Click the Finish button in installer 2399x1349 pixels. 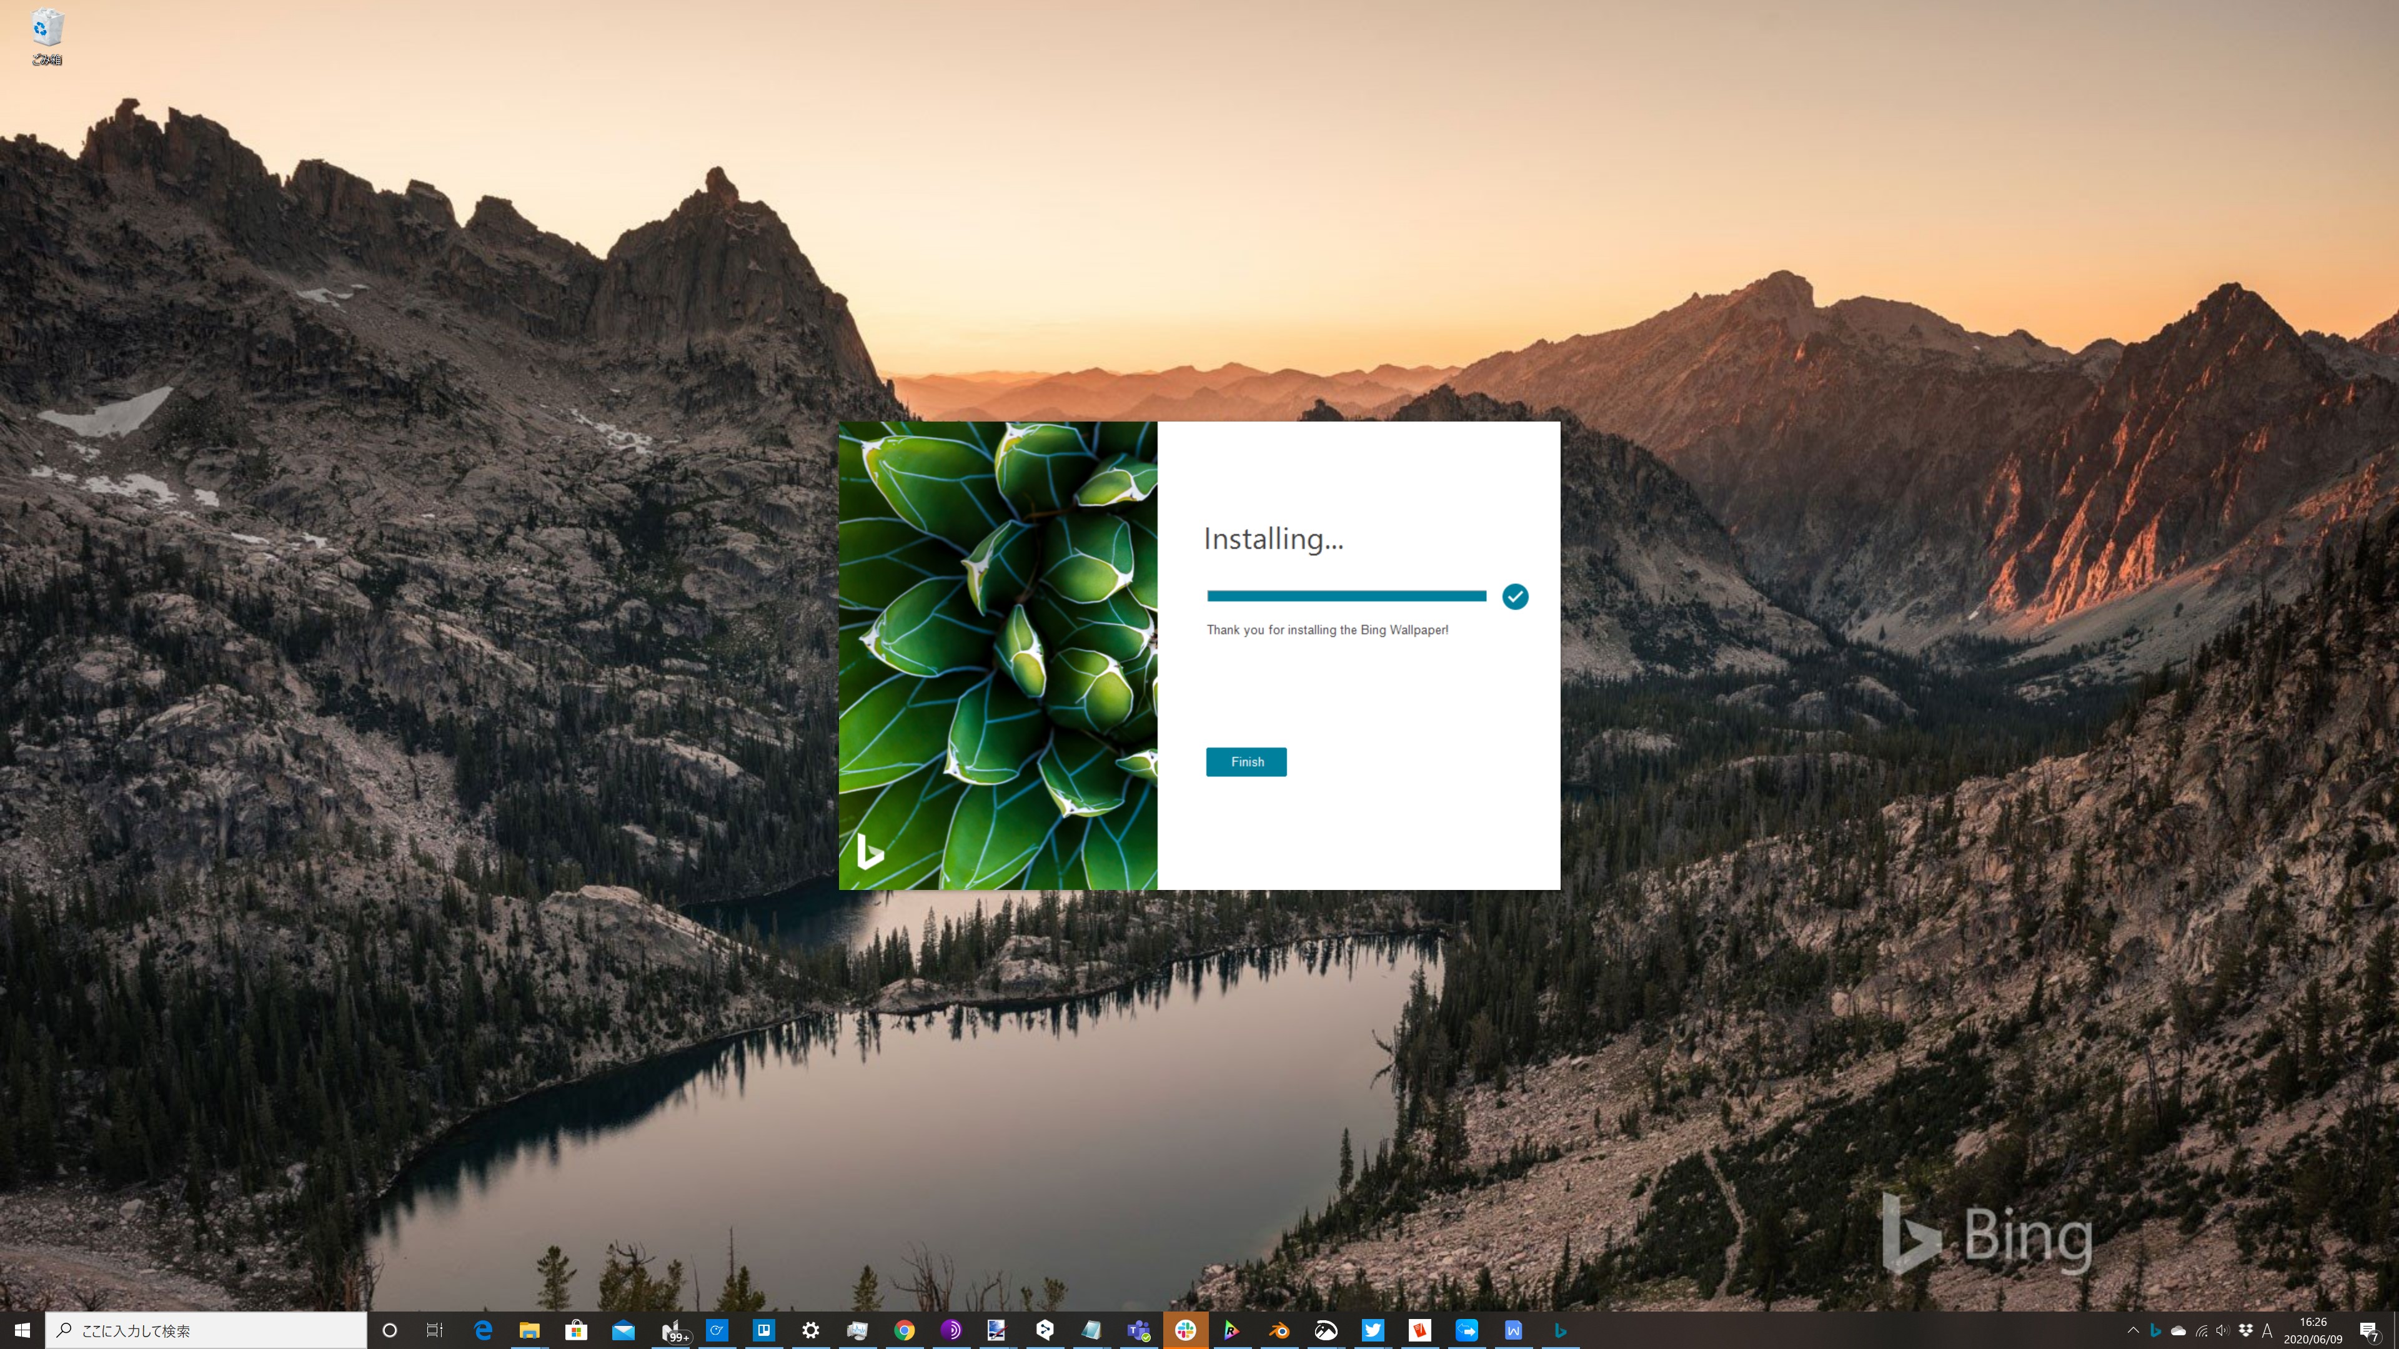point(1246,761)
